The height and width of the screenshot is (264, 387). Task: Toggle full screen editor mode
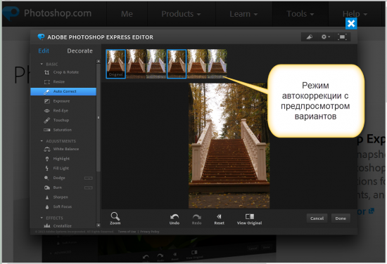[342, 37]
